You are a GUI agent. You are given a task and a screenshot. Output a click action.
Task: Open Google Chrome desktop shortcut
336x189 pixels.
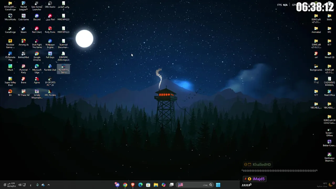coord(37,56)
